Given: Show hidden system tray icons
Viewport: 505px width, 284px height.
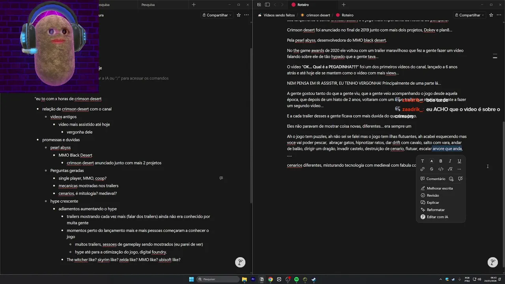Looking at the screenshot, I should click(441, 279).
